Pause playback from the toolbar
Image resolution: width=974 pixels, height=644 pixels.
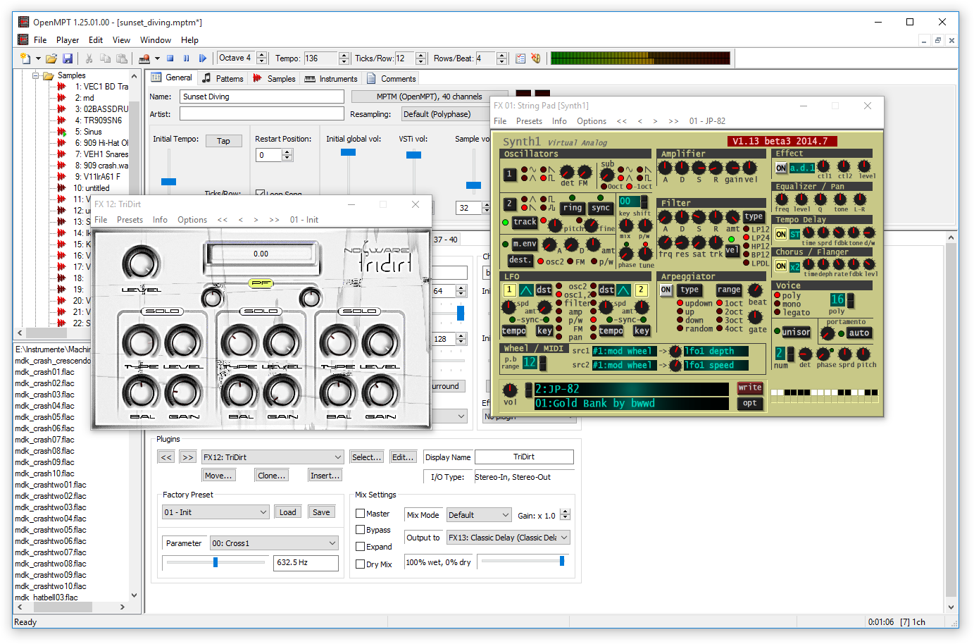pos(187,58)
